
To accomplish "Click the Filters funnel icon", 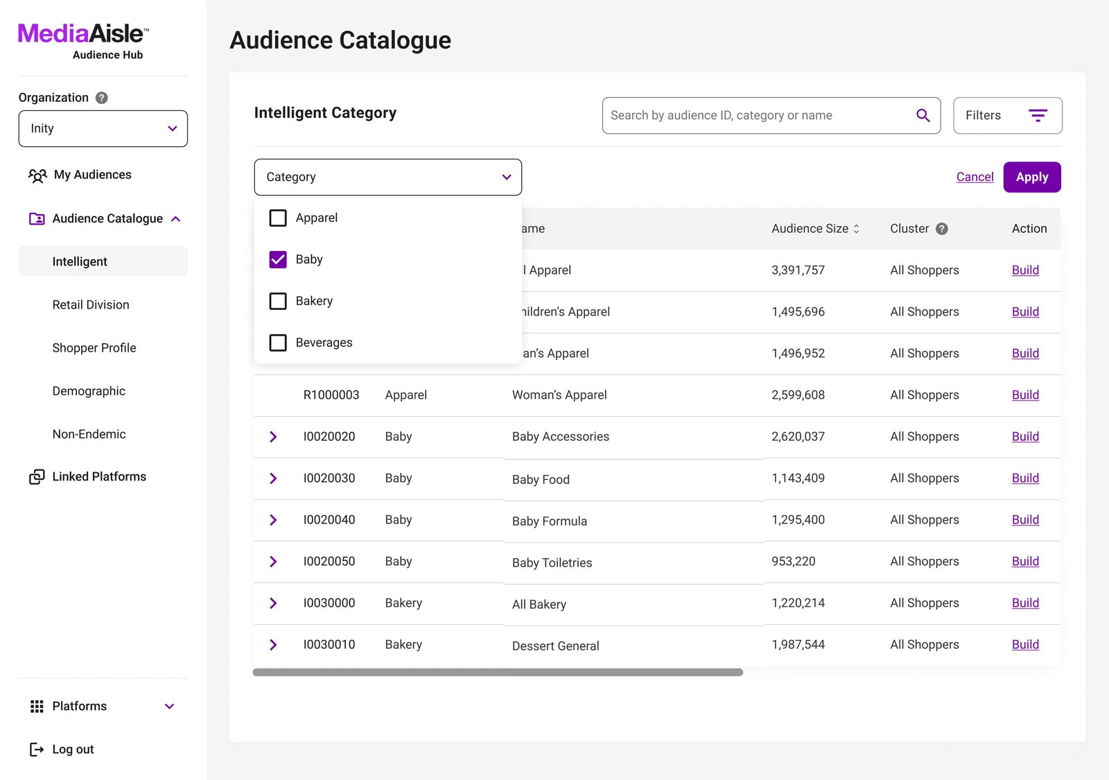I will 1037,115.
